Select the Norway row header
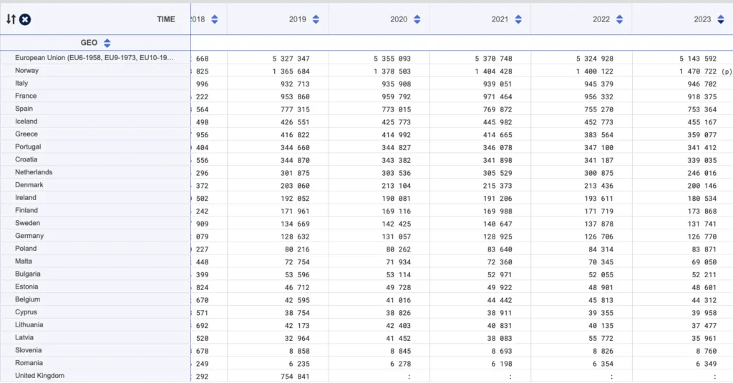This screenshot has width=733, height=383. pyautogui.click(x=27, y=71)
